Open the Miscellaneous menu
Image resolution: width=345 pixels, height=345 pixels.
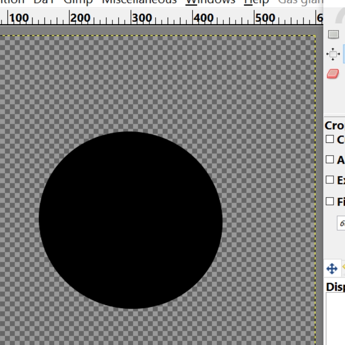[139, 2]
